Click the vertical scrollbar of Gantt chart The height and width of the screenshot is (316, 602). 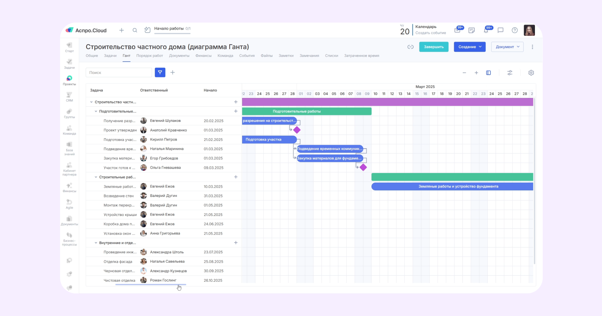[x=535, y=181]
